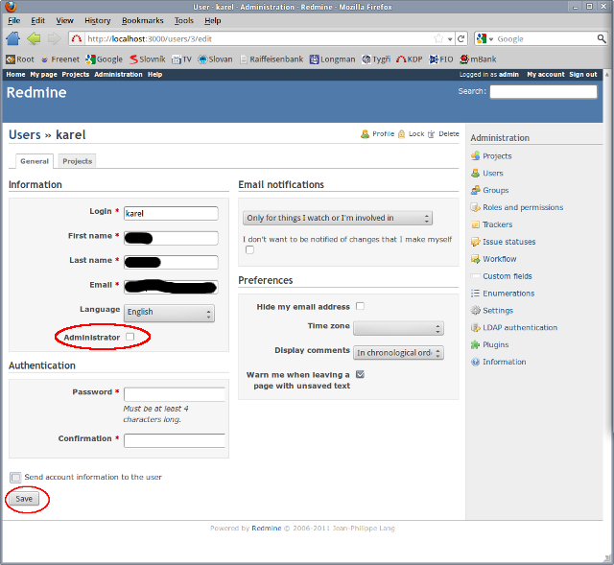Click the Plugins puzzle icon
This screenshot has width=614, height=565.
click(476, 345)
